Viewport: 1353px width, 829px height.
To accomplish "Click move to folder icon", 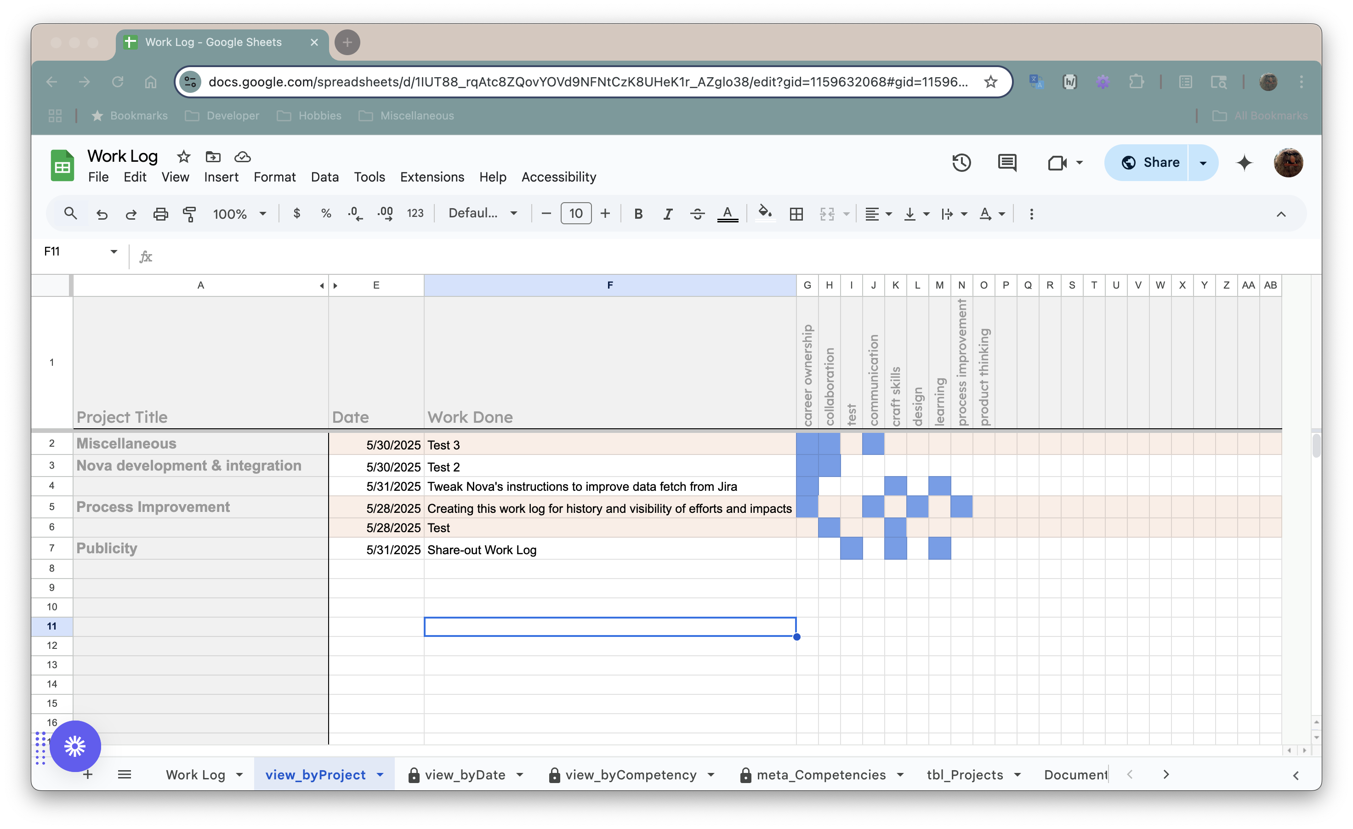I will [x=213, y=157].
